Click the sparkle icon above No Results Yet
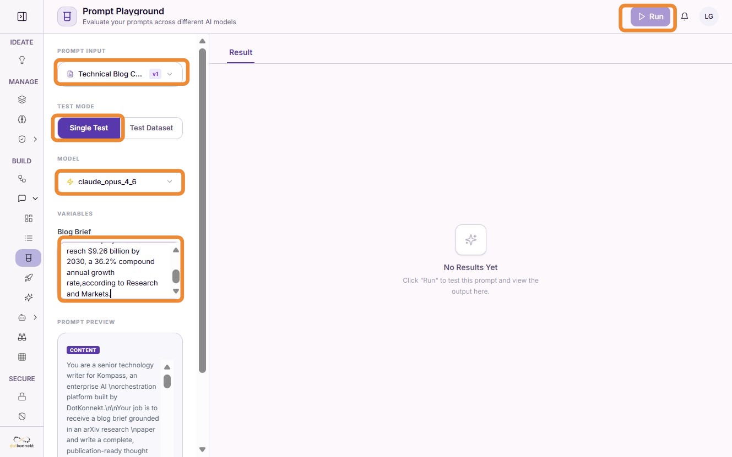 [x=471, y=240]
